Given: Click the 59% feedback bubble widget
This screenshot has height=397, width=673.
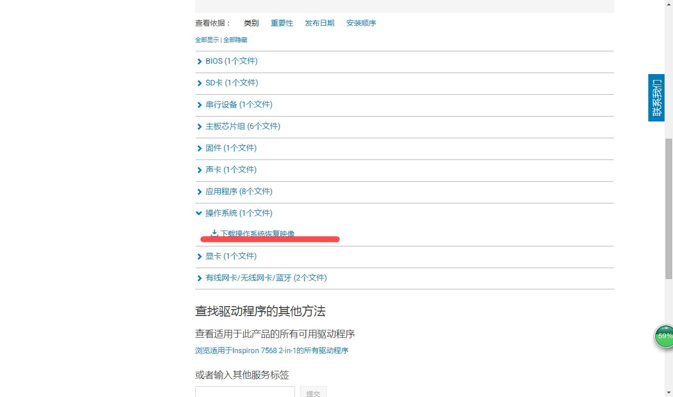Looking at the screenshot, I should [x=664, y=336].
